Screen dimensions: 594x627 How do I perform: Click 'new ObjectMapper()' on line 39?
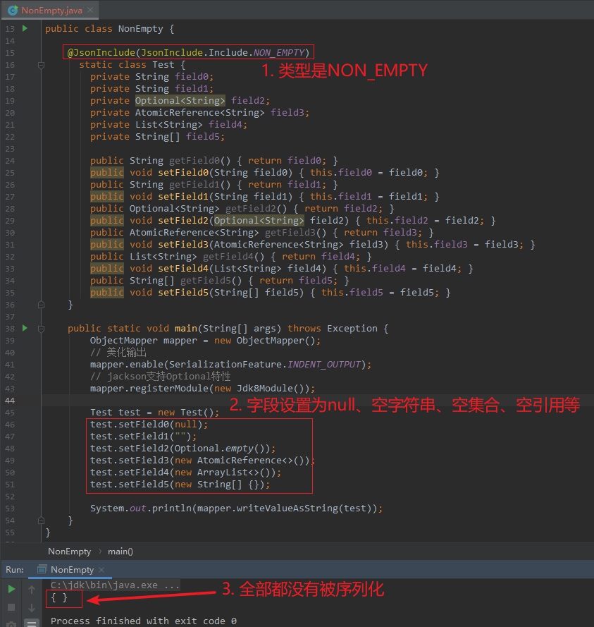(x=264, y=340)
